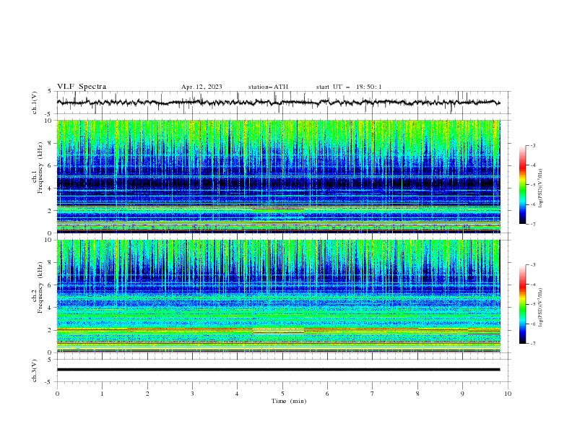This screenshot has height=442, width=572.
Task: Click time axis tick label "9"
Action: 462,394
